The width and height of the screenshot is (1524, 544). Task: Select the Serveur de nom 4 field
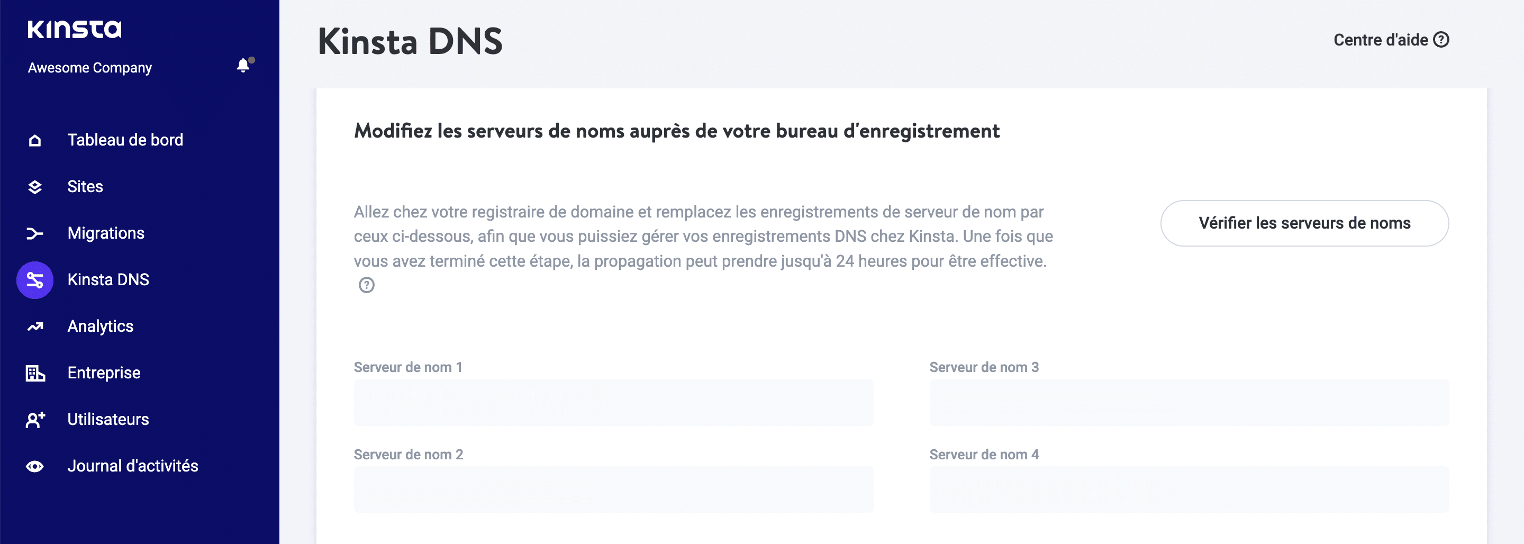1188,489
